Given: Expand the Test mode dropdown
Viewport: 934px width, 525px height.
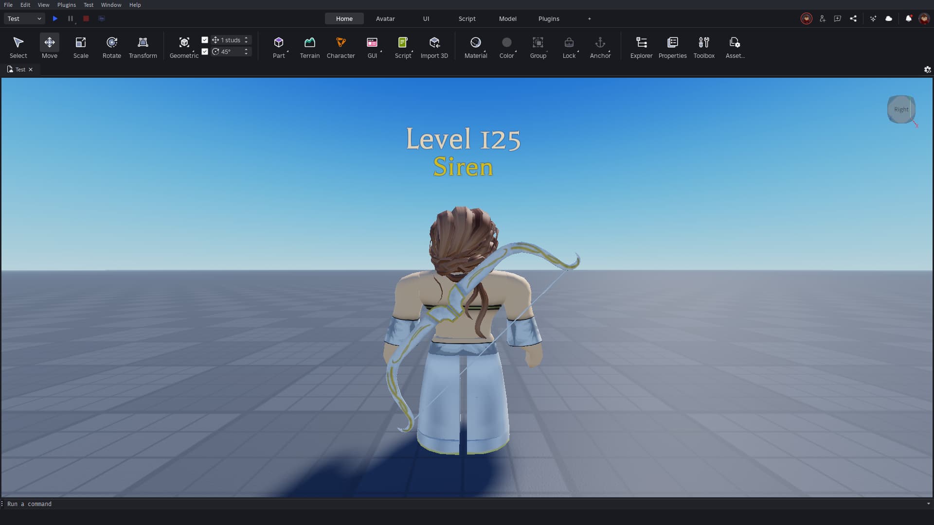Looking at the screenshot, I should click(24, 18).
